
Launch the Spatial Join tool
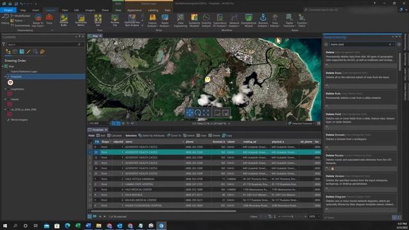click(98, 20)
